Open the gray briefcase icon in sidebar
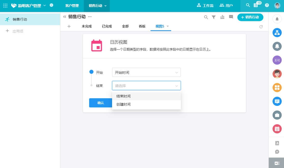 (277, 115)
